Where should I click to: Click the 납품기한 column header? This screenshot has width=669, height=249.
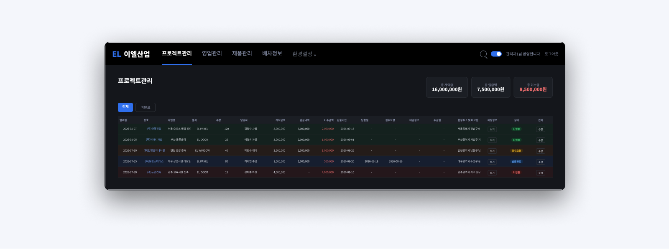click(342, 120)
